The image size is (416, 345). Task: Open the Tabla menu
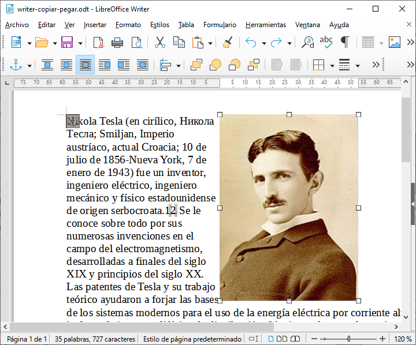[186, 25]
